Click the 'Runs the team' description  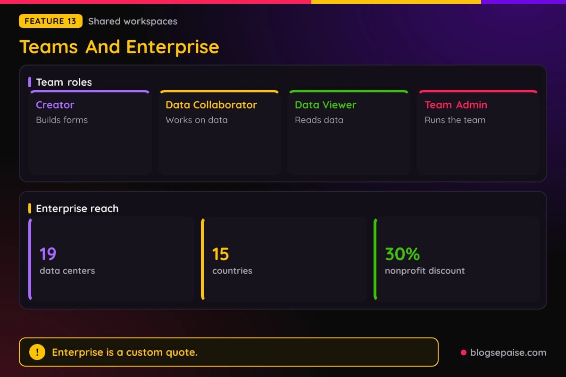[455, 120]
